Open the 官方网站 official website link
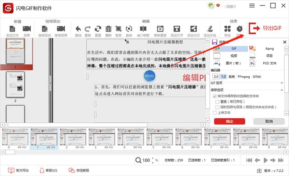The height and width of the screenshot is (176, 289). (x=19, y=171)
